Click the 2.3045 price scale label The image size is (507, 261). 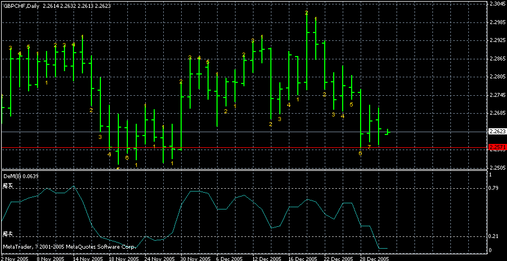tap(497, 4)
